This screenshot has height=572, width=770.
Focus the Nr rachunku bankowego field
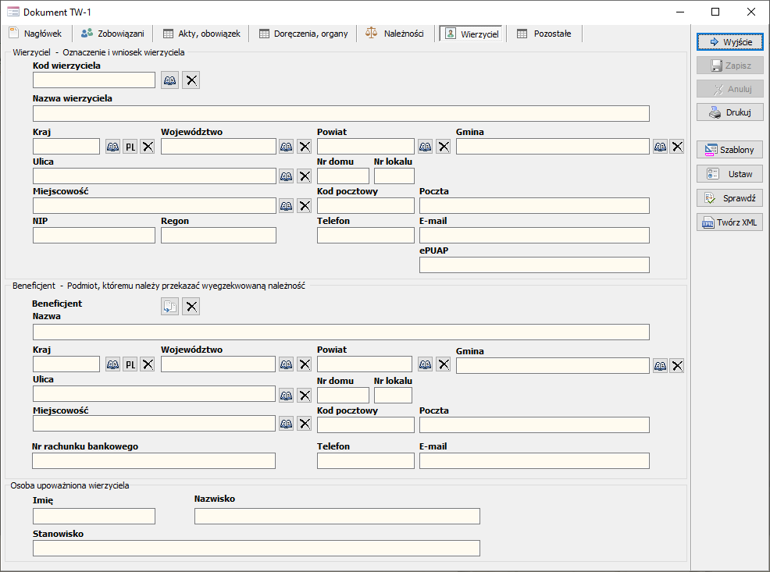[154, 461]
